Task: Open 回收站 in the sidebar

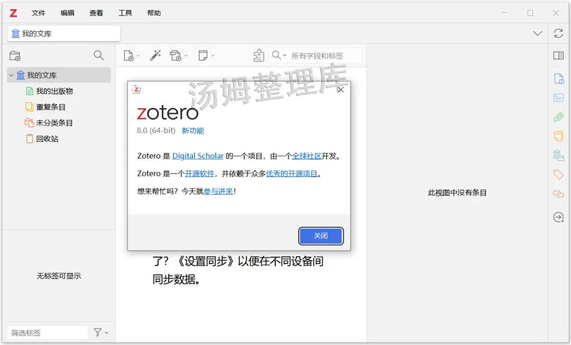Action: click(47, 138)
